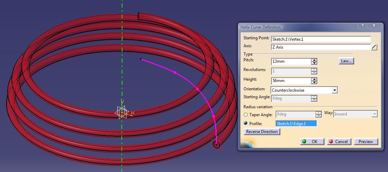This screenshot has width=388, height=172.
Task: Select the Taper Angle radio button
Action: pyautogui.click(x=246, y=115)
